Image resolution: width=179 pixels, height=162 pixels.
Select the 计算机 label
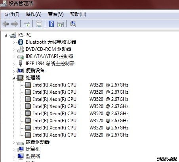tap(33, 149)
